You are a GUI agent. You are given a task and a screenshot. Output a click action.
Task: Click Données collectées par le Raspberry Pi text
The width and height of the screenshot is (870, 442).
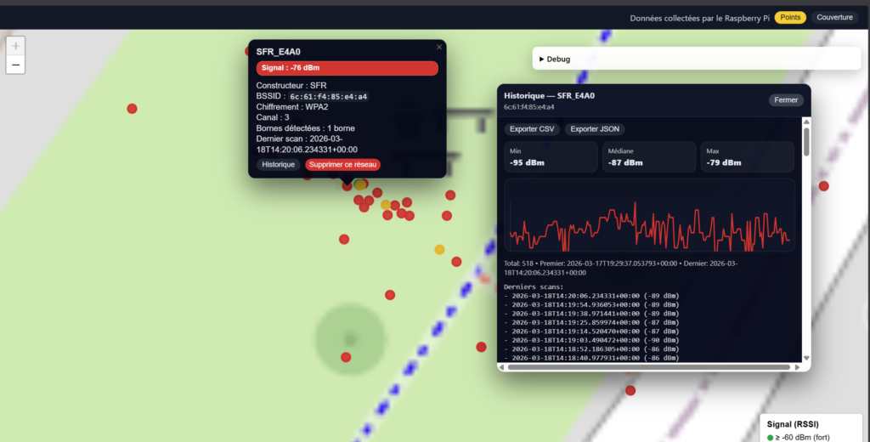point(700,18)
